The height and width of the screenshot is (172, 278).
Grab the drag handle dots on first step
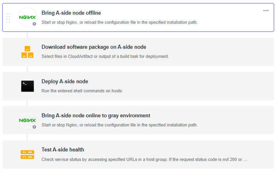8,18
